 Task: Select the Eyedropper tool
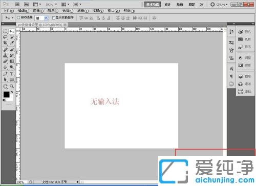pos(12,43)
